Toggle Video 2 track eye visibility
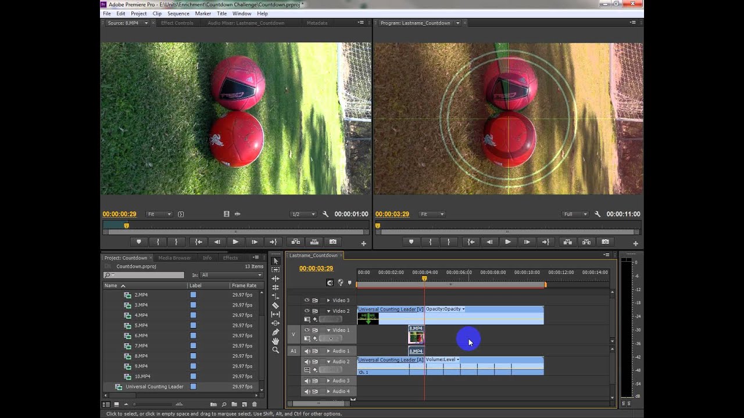This screenshot has width=744, height=418. [x=307, y=311]
